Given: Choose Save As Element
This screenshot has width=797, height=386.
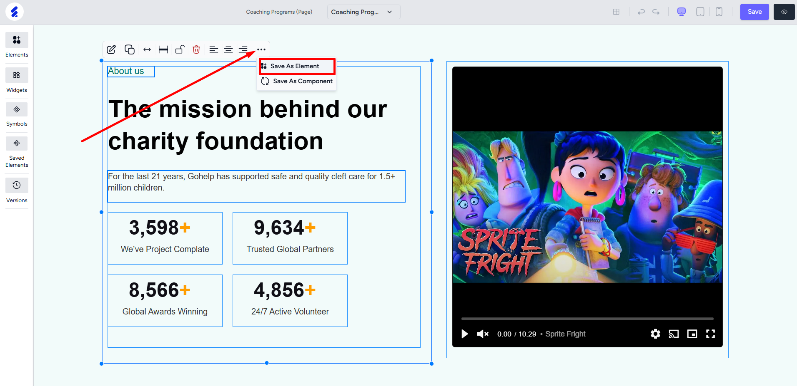Looking at the screenshot, I should click(x=297, y=66).
